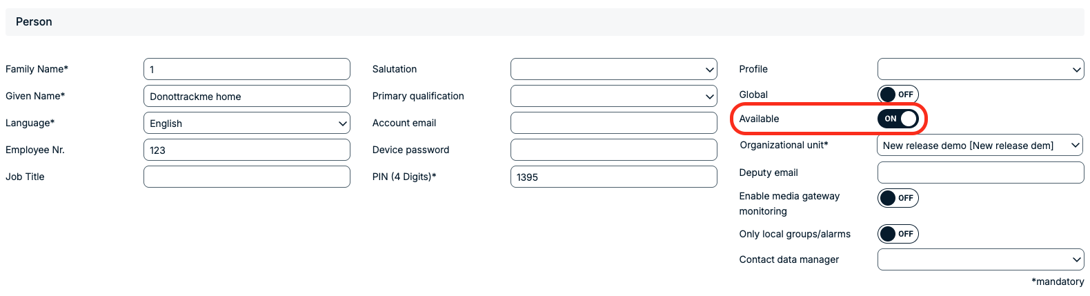Click the Account email field

click(613, 123)
